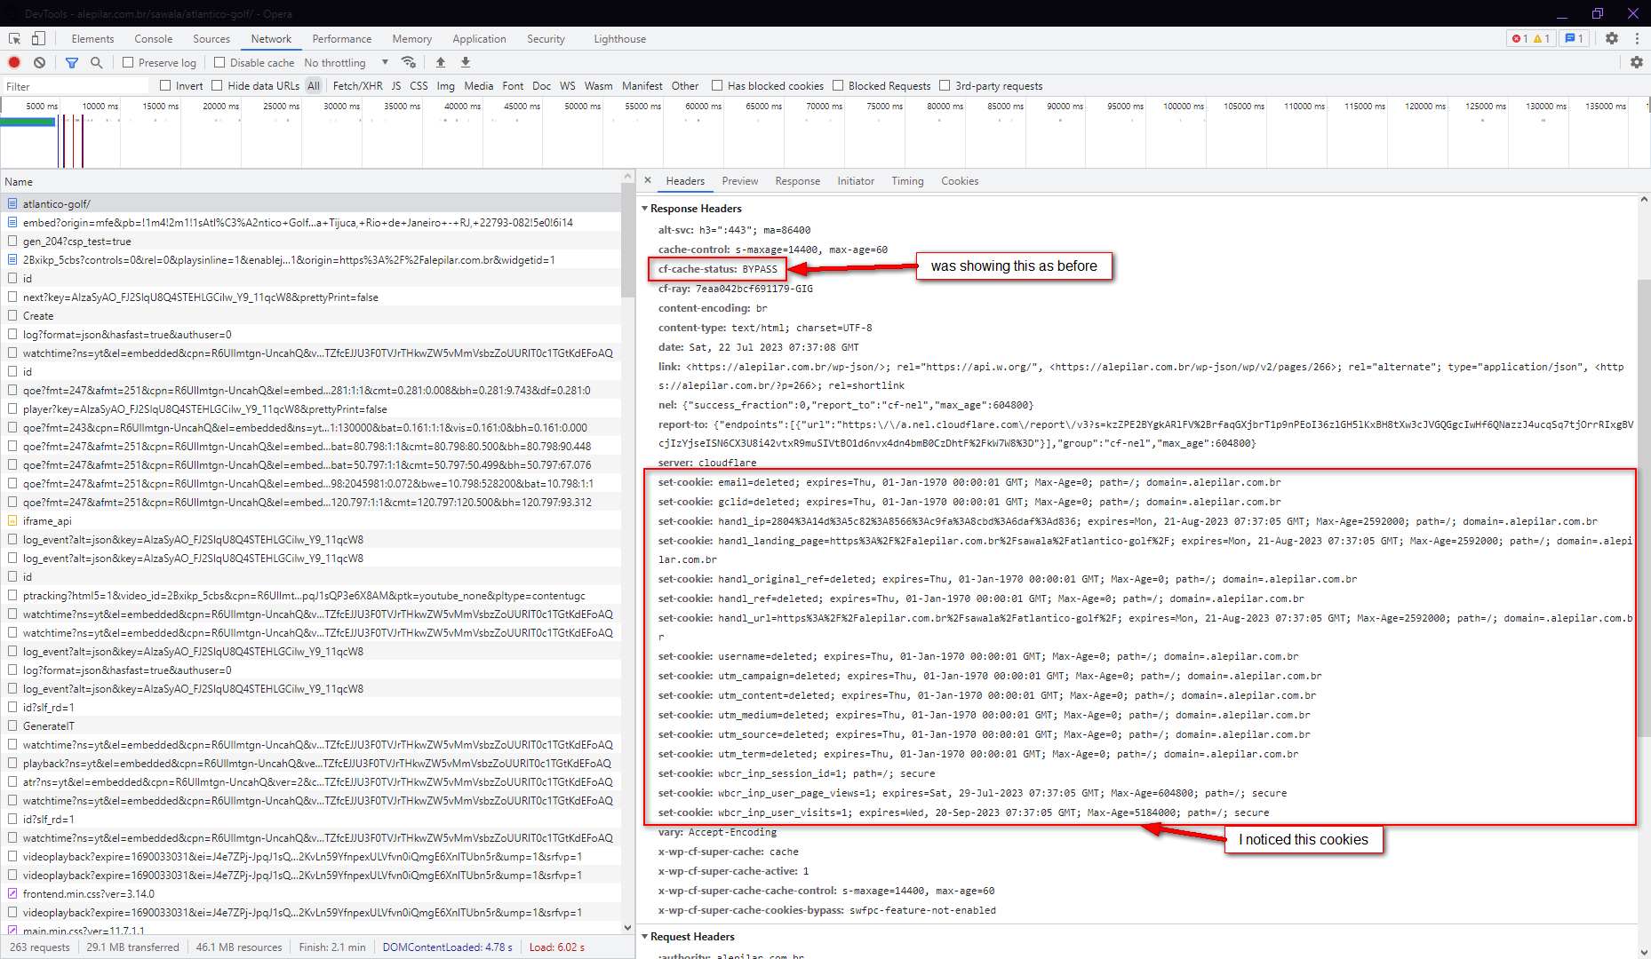Filter requests by Fetch/XHR type

pyautogui.click(x=357, y=86)
